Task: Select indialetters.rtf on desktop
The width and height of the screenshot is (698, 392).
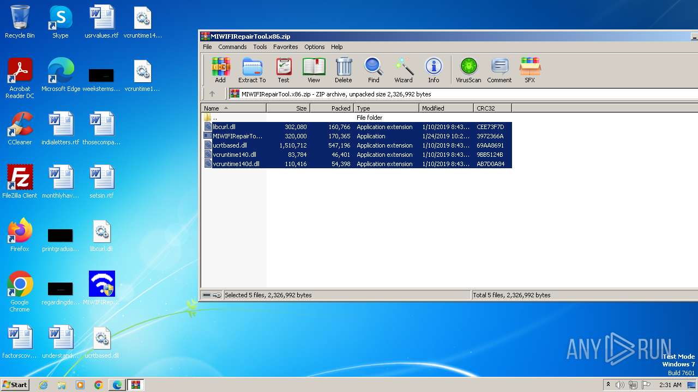Action: [61, 128]
